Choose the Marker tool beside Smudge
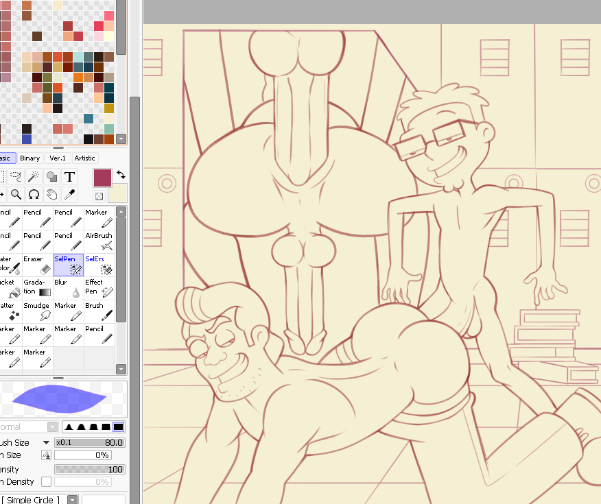 tap(68, 311)
